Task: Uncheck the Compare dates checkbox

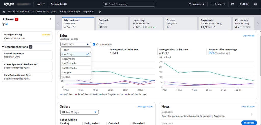Action: (94, 44)
